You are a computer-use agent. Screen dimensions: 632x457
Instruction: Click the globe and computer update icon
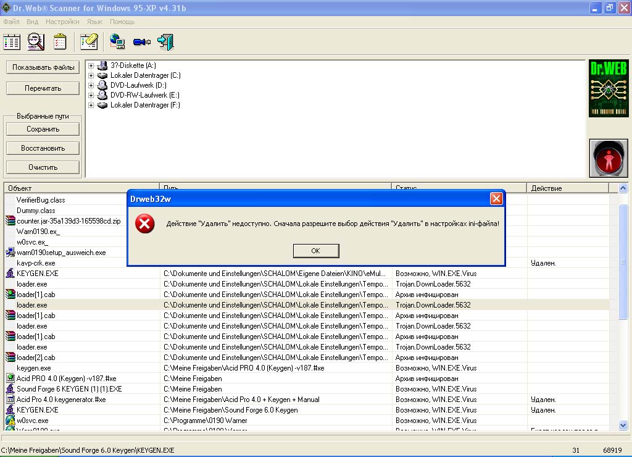(x=117, y=41)
